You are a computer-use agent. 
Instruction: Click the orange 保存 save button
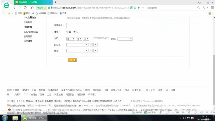click(73, 60)
